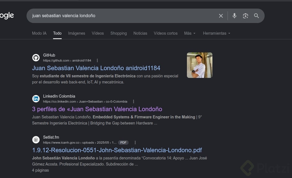The width and height of the screenshot is (292, 178).
Task: Click the GitHub site name text
Action: [49, 55]
